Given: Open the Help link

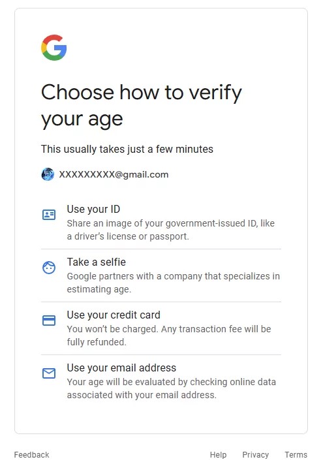Looking at the screenshot, I should [218, 455].
